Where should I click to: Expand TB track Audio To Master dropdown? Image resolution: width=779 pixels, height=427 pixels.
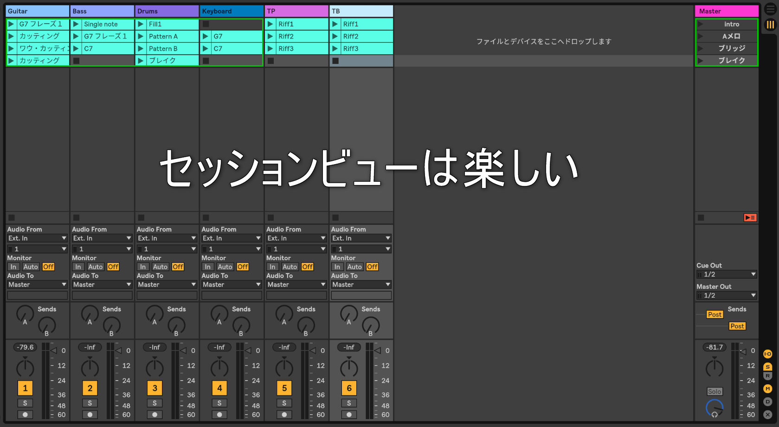point(361,285)
